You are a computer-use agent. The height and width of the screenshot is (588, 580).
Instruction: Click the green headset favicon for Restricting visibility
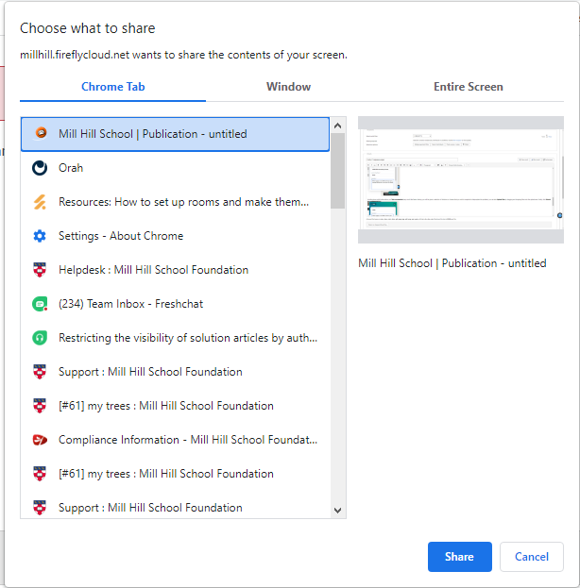click(x=40, y=338)
